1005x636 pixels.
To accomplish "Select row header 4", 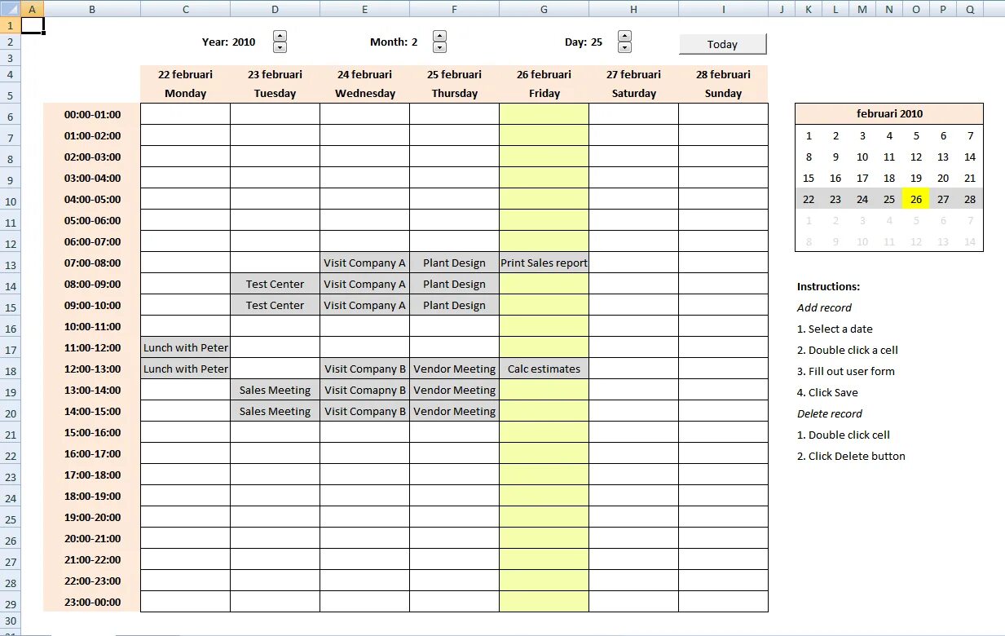I will pyautogui.click(x=10, y=75).
